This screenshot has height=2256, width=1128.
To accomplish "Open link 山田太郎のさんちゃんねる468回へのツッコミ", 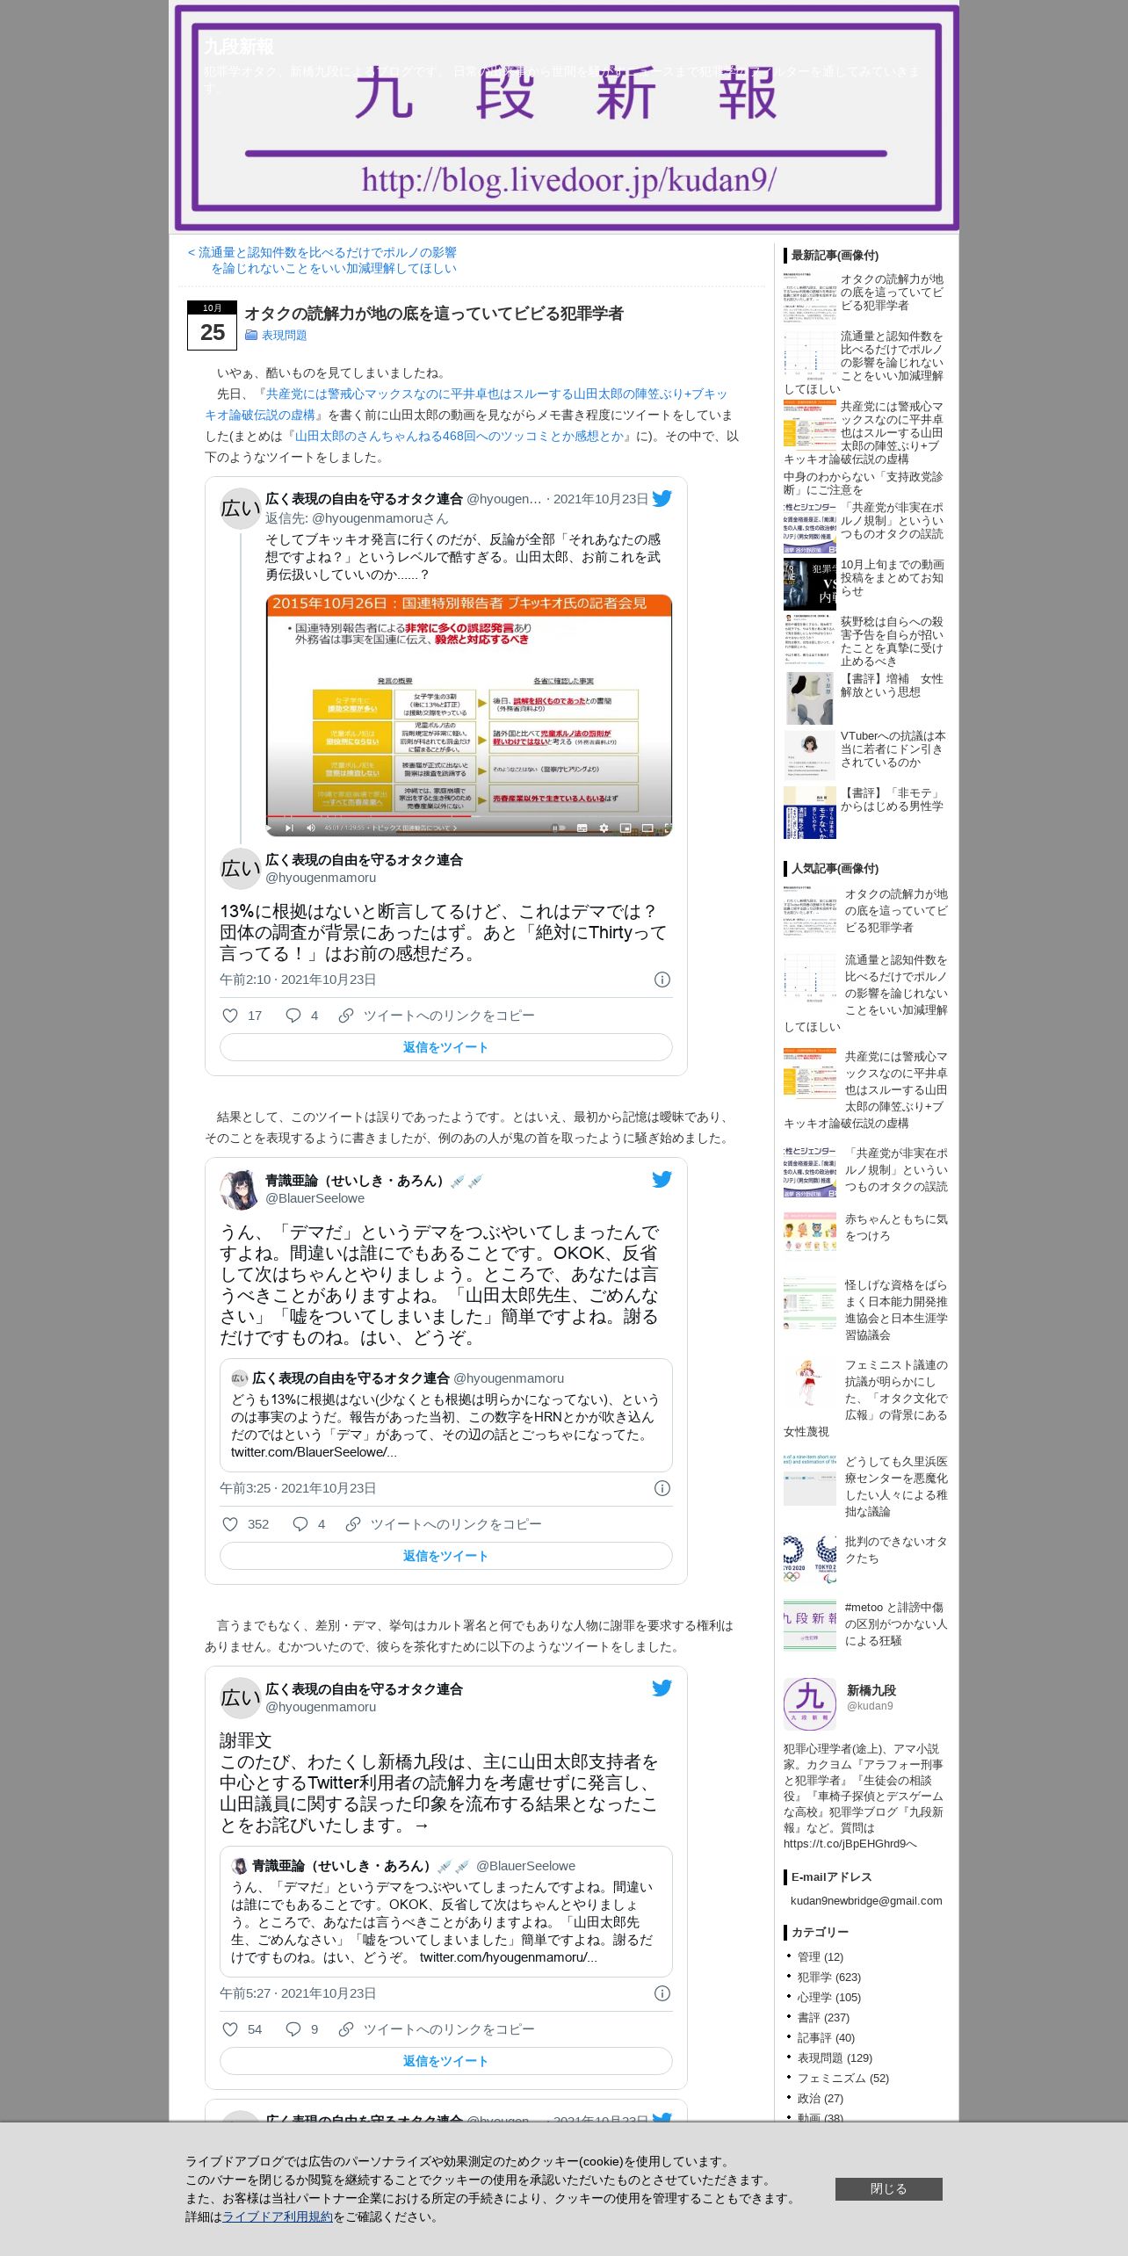I will pos(458,436).
